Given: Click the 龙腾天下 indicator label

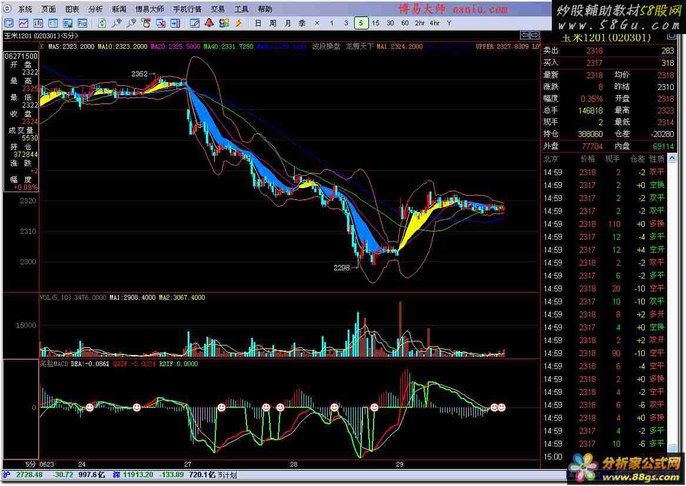Looking at the screenshot, I should (360, 46).
